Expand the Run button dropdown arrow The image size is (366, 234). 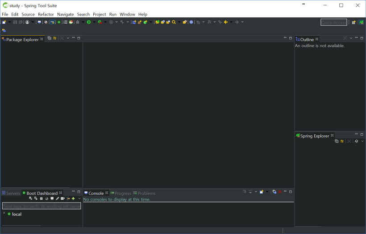coord(94,22)
